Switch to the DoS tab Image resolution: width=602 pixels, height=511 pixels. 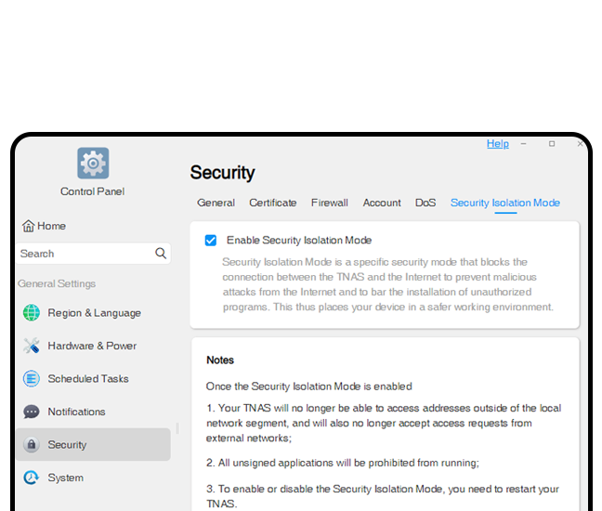point(425,203)
